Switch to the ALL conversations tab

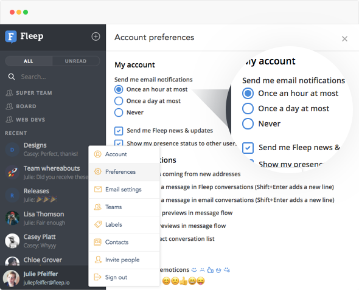coord(29,61)
